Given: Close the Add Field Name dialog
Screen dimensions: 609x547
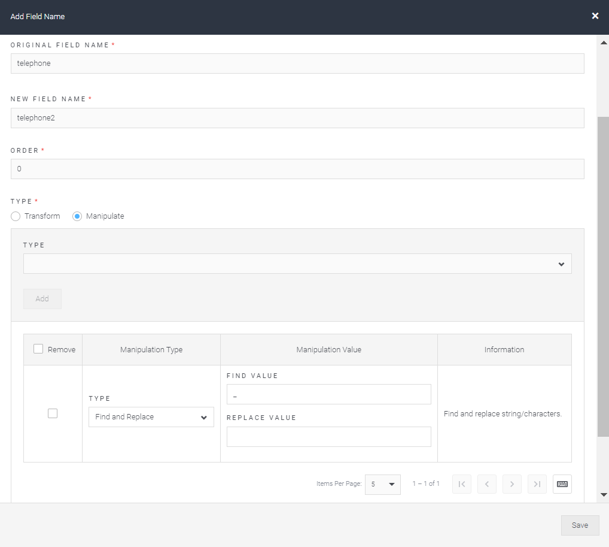Looking at the screenshot, I should tap(595, 16).
